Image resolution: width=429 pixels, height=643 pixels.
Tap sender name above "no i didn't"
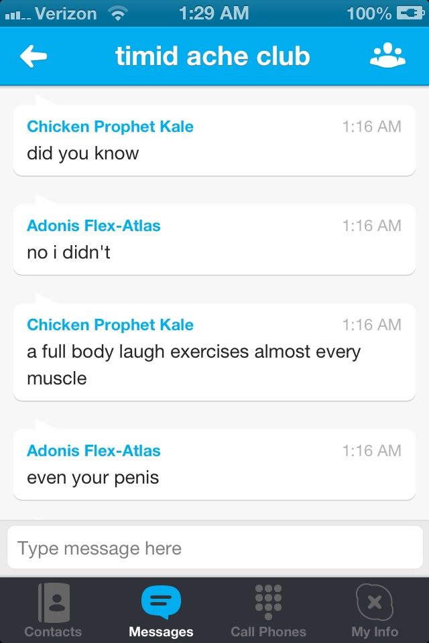click(x=94, y=226)
